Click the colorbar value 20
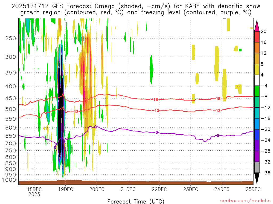This screenshot has width=273, height=204. tap(264, 31)
